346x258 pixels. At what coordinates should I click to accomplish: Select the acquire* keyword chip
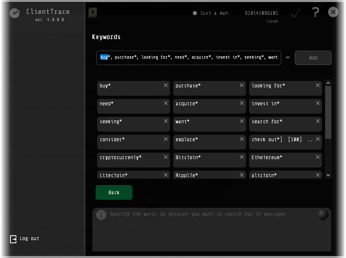click(210, 106)
